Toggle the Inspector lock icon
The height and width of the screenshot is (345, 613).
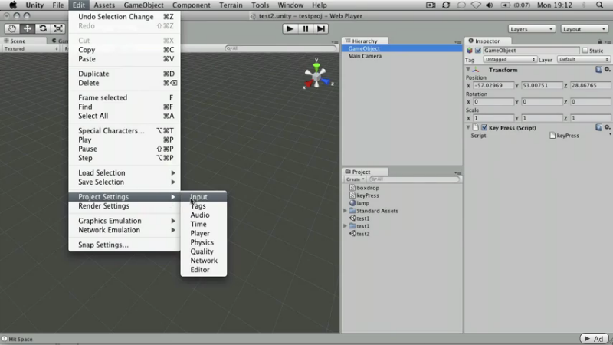600,41
